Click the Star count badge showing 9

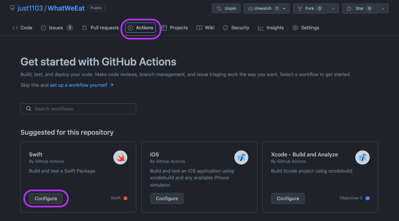point(369,8)
